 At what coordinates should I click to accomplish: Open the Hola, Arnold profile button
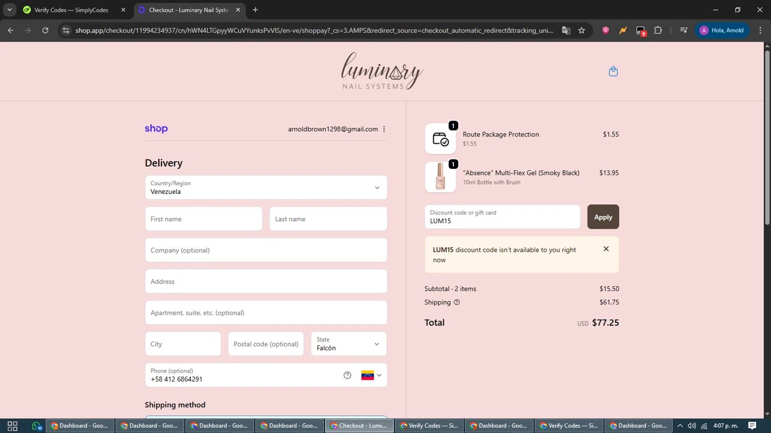click(722, 30)
